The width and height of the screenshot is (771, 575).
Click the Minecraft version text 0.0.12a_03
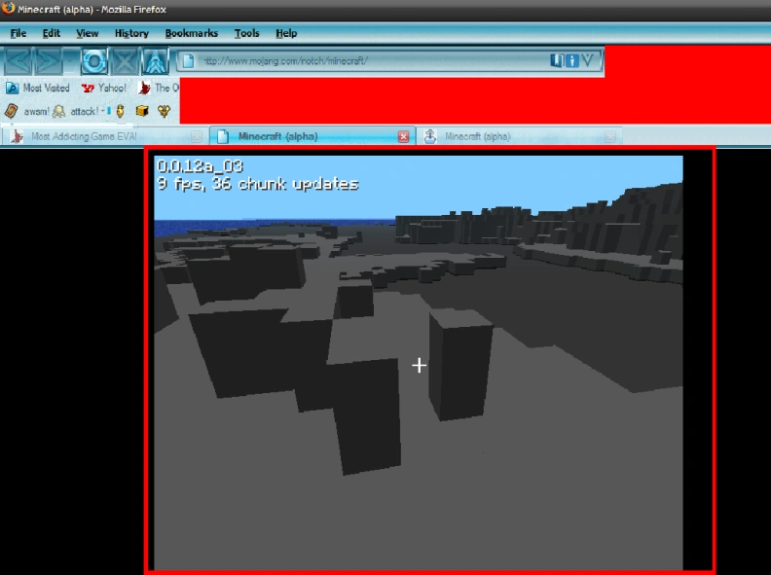coord(200,166)
